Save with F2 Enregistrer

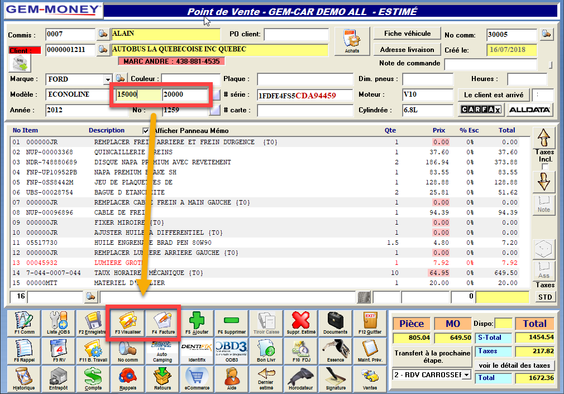tap(93, 322)
